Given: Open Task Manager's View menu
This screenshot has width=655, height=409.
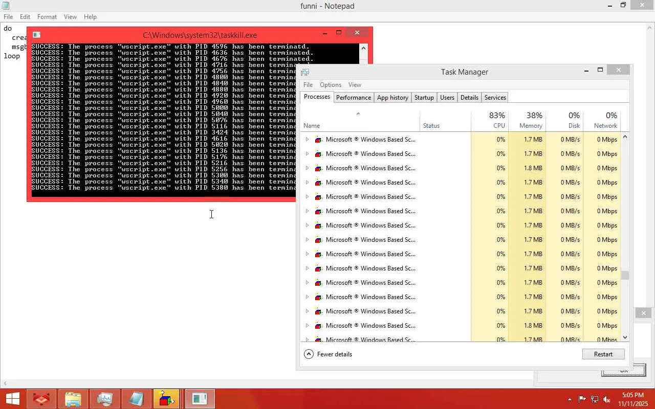Looking at the screenshot, I should click(x=355, y=85).
